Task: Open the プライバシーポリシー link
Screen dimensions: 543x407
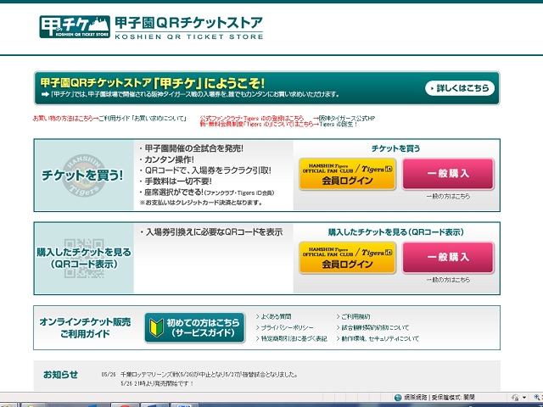Action: [287, 327]
